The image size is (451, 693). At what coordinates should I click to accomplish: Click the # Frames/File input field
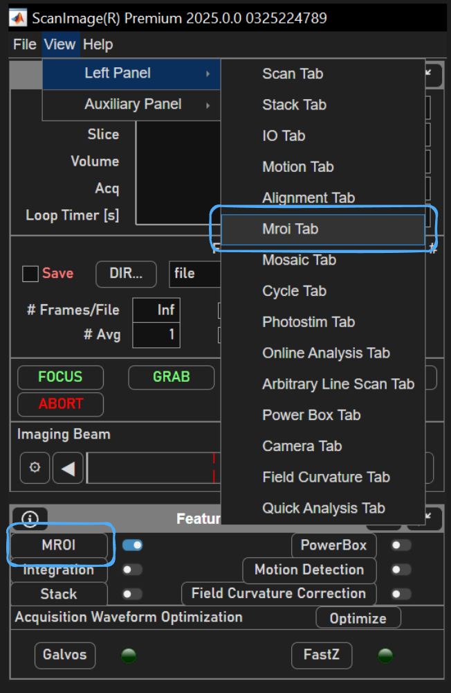pyautogui.click(x=156, y=310)
